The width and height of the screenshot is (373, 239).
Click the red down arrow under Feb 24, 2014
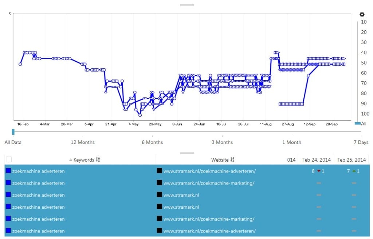319,171
